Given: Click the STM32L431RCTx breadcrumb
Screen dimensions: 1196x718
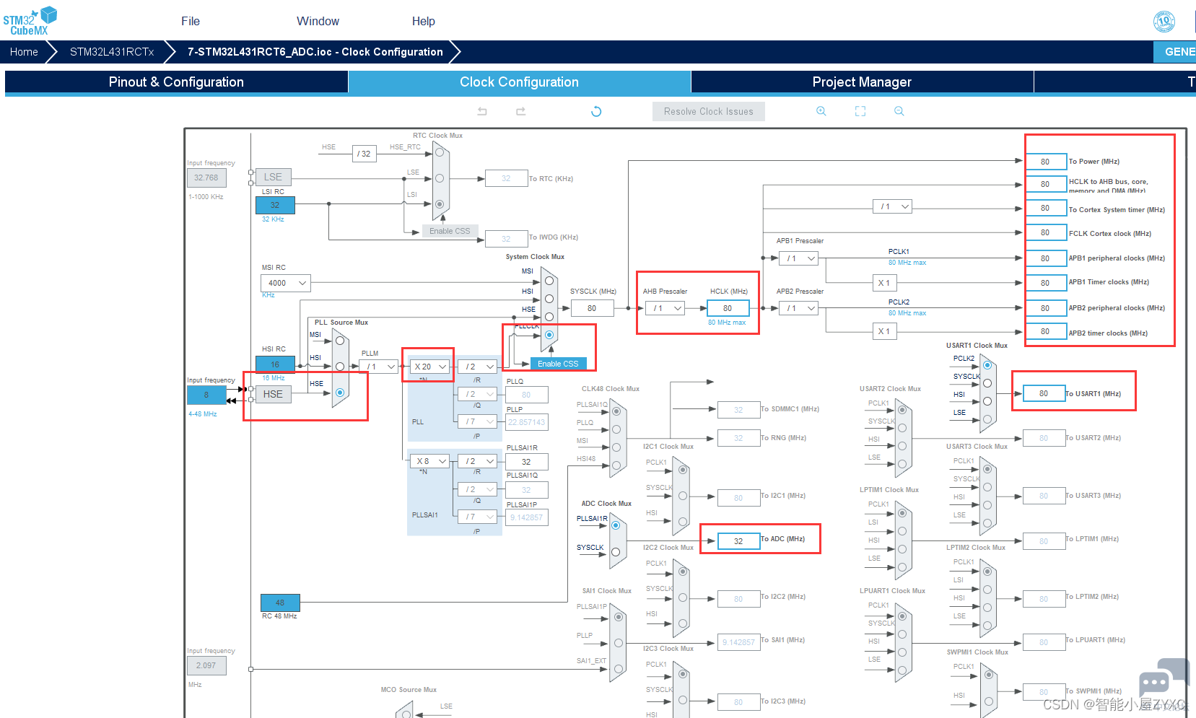Looking at the screenshot, I should 112,52.
